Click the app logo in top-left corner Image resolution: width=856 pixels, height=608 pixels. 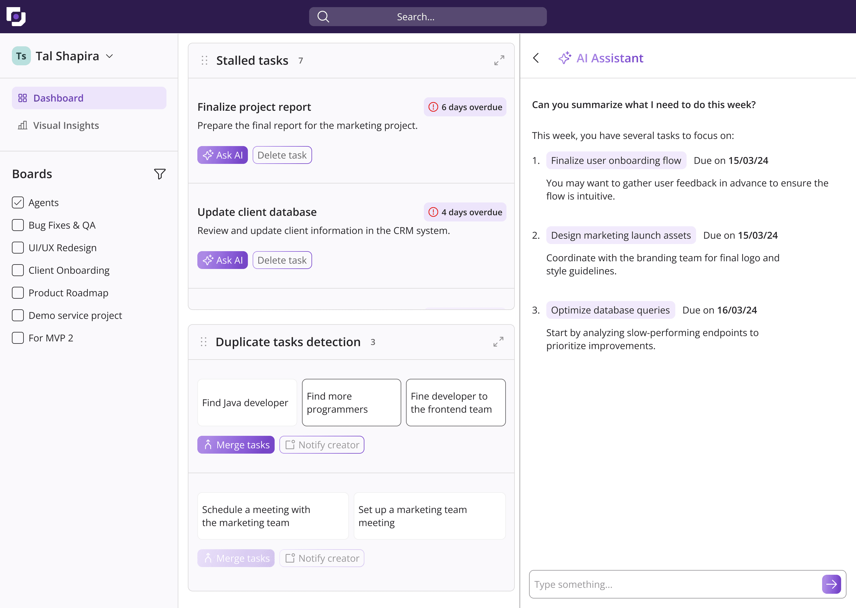tap(16, 16)
